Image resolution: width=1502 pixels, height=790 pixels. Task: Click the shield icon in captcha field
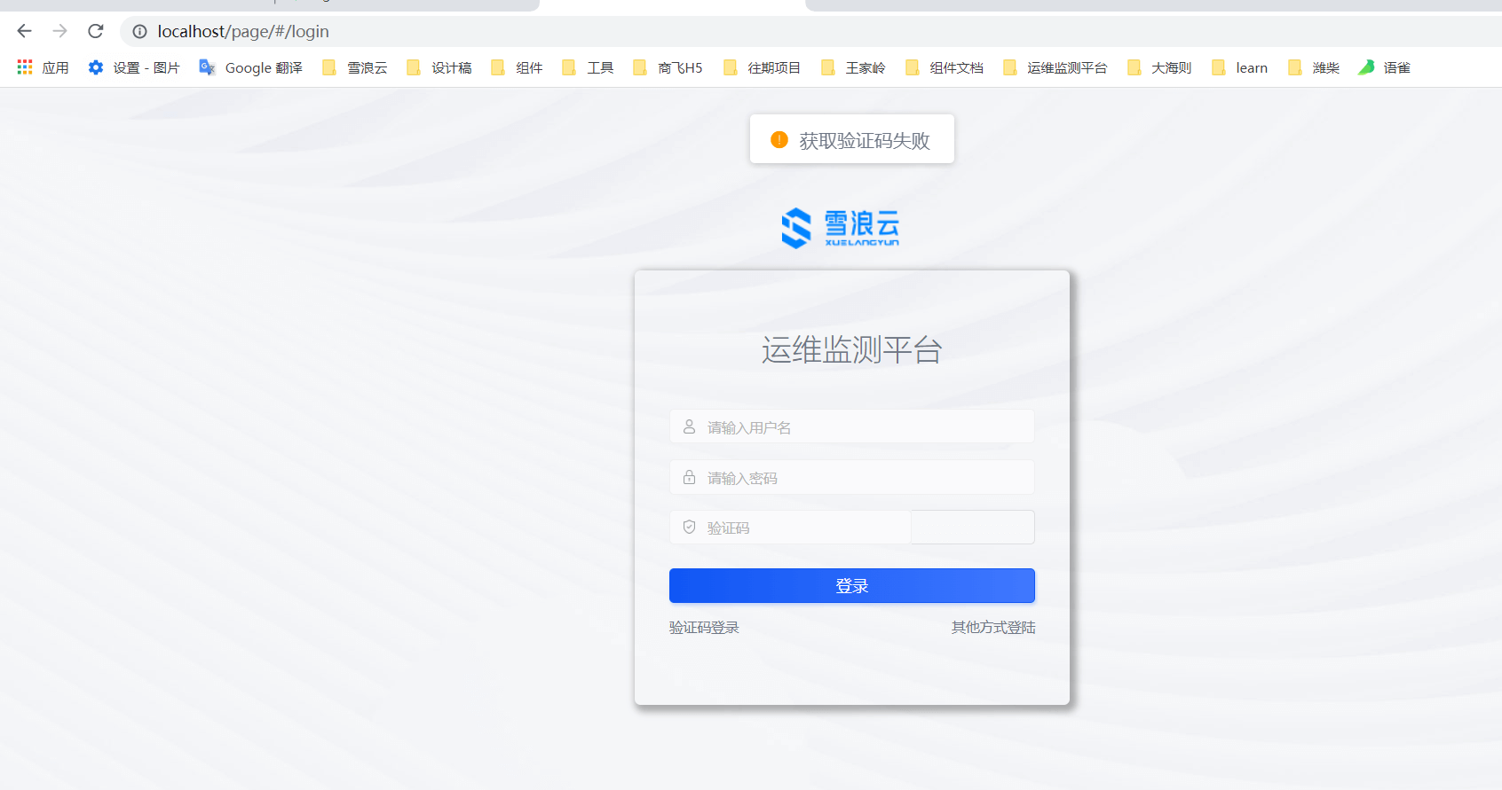click(x=689, y=527)
